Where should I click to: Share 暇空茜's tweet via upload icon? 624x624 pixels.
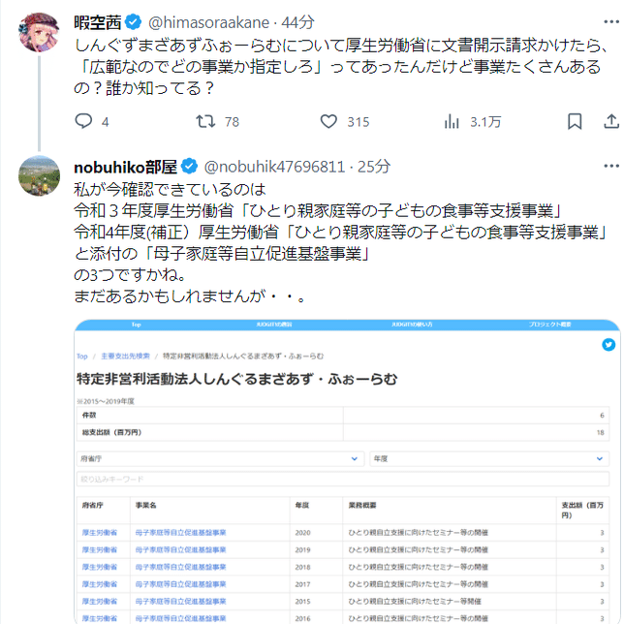[x=611, y=121]
